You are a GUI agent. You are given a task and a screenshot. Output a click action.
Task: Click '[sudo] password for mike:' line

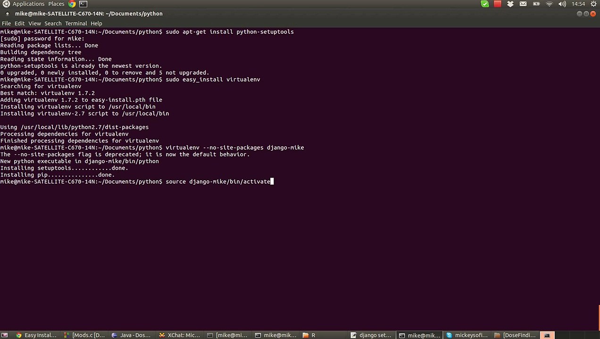click(42, 39)
